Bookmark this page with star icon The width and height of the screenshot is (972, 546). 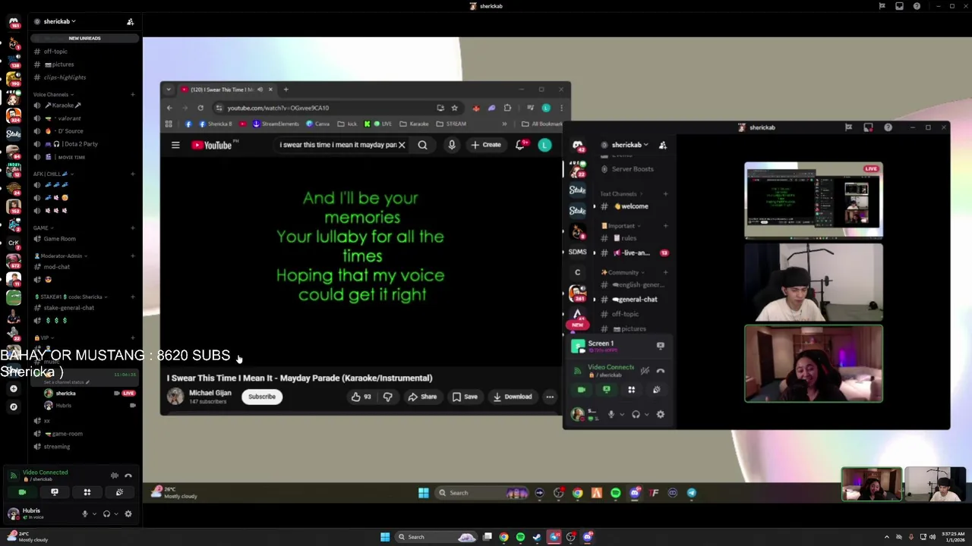[454, 108]
